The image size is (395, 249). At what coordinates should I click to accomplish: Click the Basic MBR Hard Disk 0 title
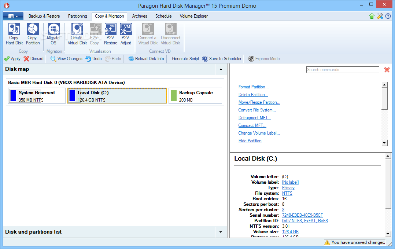[66, 83]
